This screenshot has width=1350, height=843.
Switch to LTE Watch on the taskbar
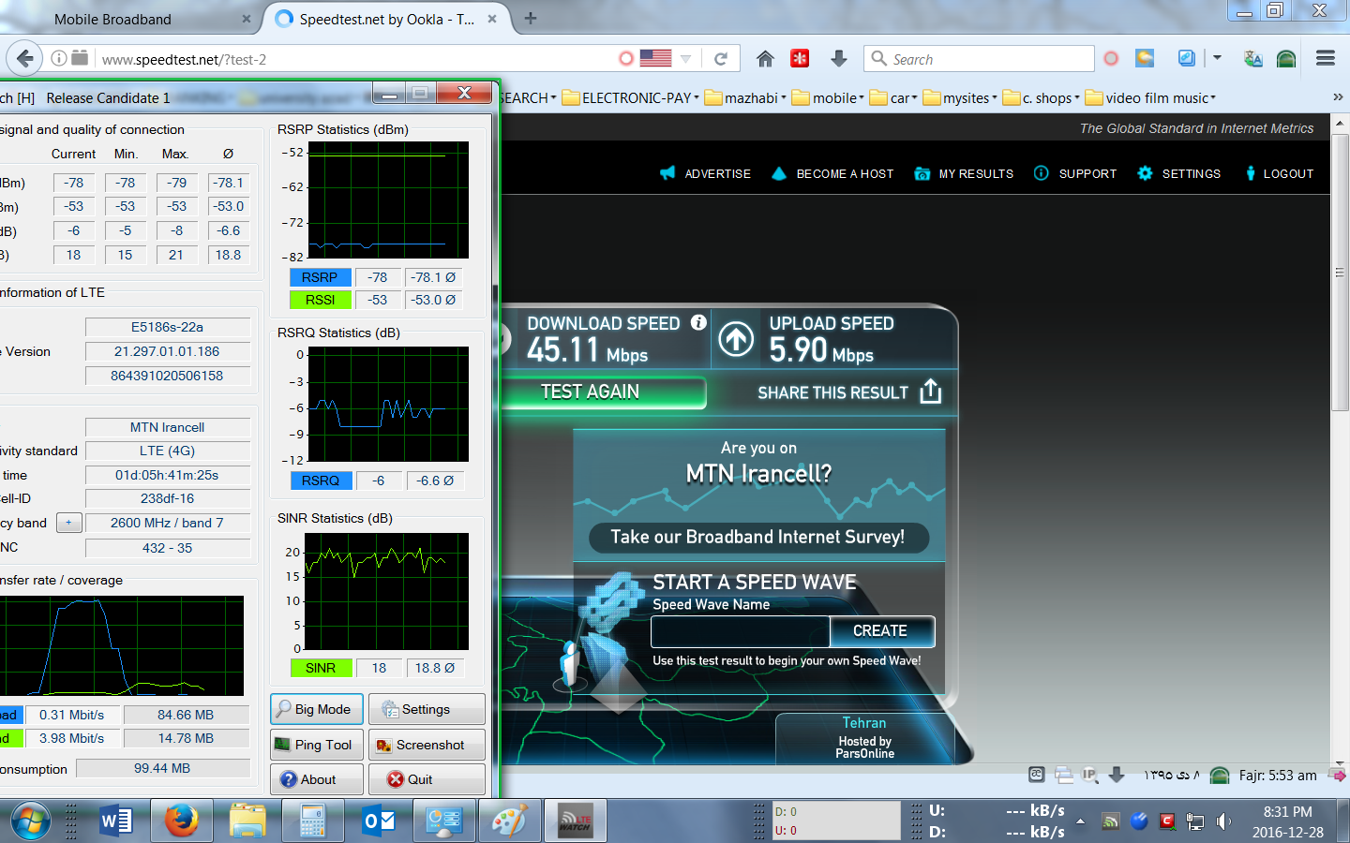575,821
